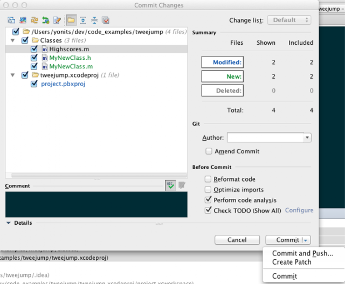
Task: Collapse the Details section triangle
Action: coord(9,223)
